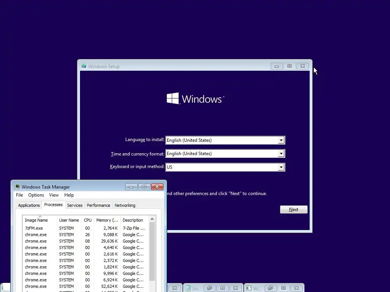Maximize the Windows Task Manager window
This screenshot has height=292, width=390.
pos(144,186)
